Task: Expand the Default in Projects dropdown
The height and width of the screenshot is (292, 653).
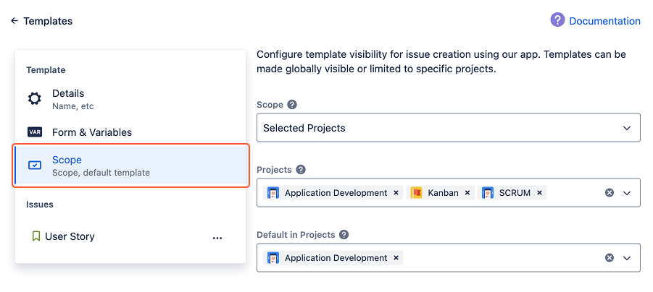Action: (x=627, y=258)
